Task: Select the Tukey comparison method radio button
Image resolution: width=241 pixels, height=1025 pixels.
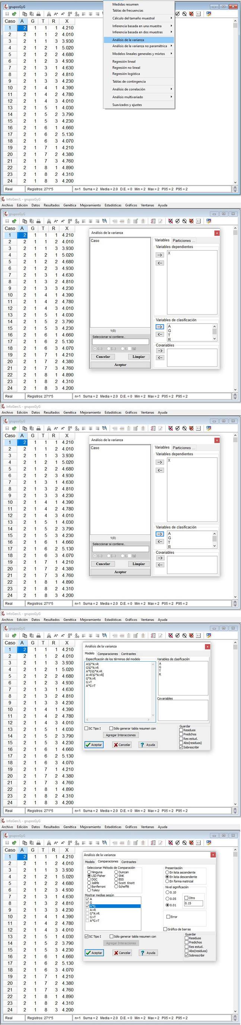Action: tap(89, 890)
